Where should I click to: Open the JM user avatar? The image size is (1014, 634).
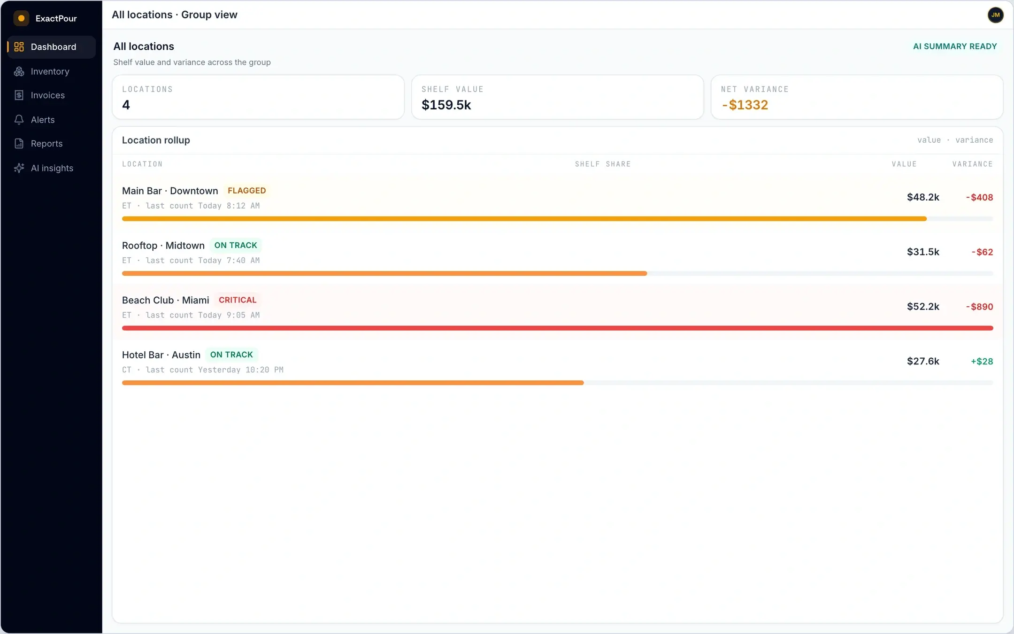click(995, 15)
